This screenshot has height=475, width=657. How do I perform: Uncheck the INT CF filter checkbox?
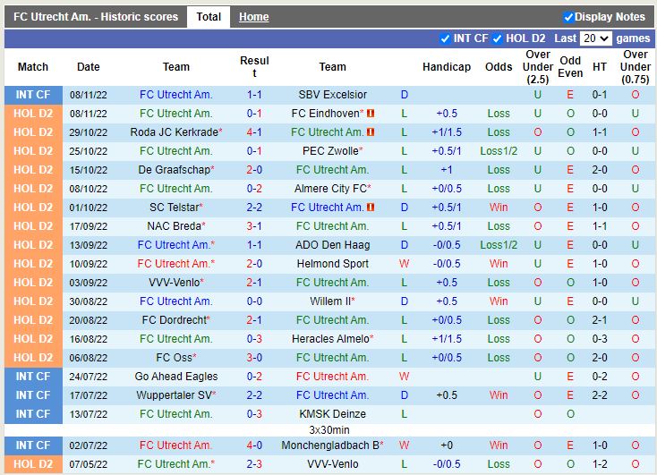[x=445, y=38]
